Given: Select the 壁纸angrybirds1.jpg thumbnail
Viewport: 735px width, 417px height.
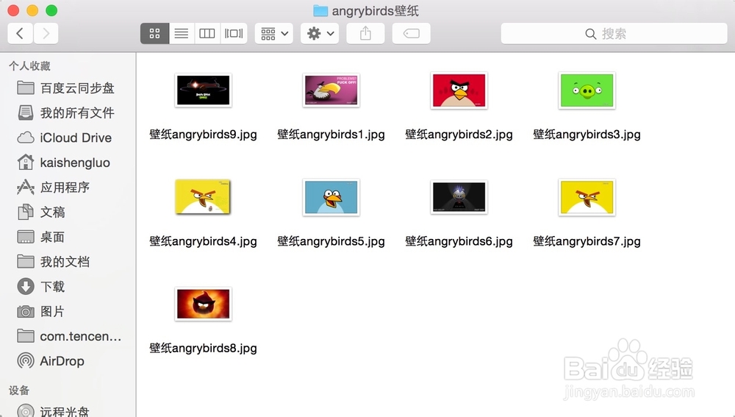Looking at the screenshot, I should pyautogui.click(x=331, y=90).
